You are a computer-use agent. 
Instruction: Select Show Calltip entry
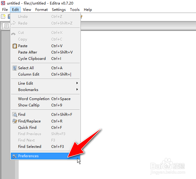tap(45, 105)
